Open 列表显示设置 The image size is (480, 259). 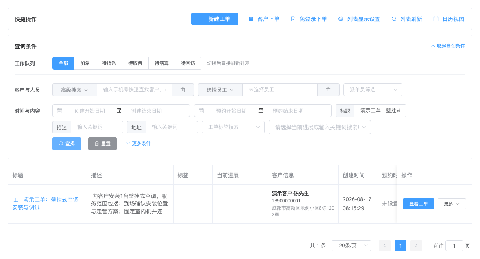point(359,19)
